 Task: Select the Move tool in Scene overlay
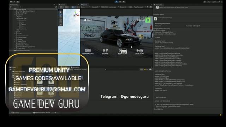[x=60, y=15]
